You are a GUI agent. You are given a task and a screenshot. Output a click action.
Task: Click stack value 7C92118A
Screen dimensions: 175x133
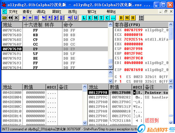pos(121,121)
